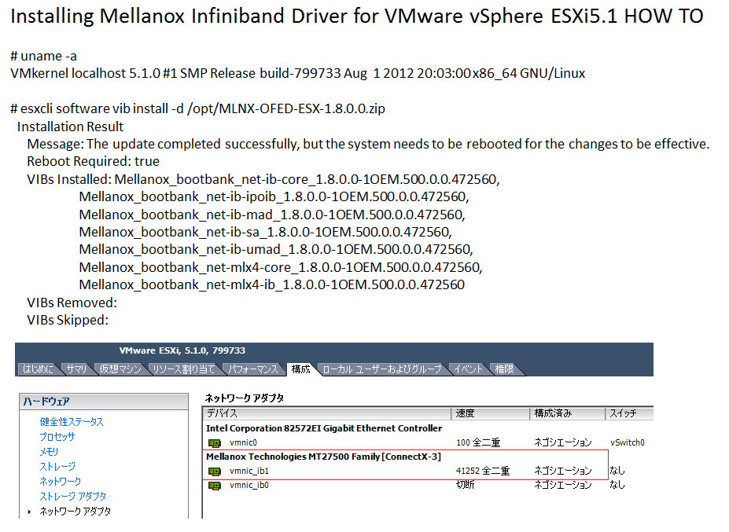
Task: Sort adapters by 速度 column header
Action: (x=491, y=413)
